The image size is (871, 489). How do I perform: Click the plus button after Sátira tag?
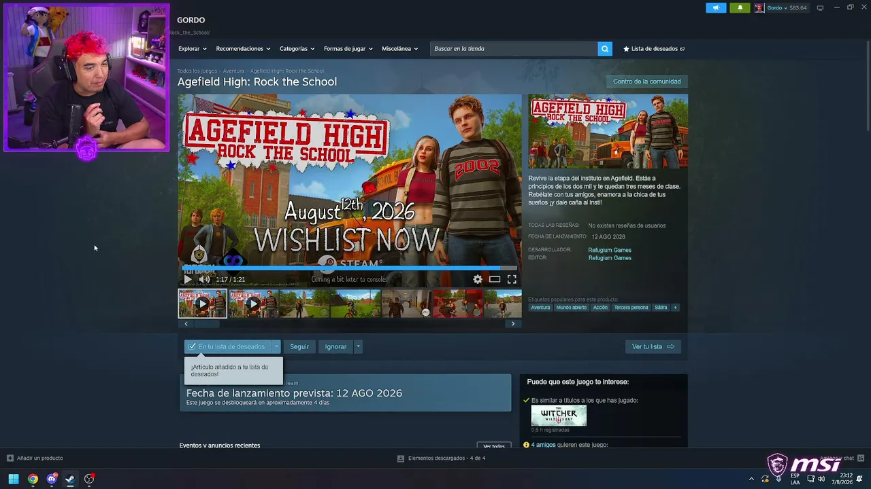pyautogui.click(x=675, y=308)
